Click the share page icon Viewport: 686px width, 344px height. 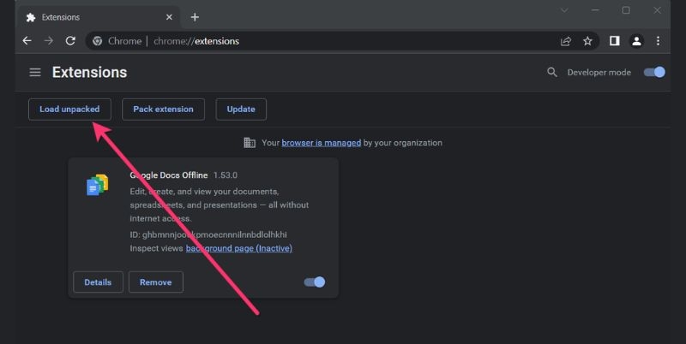(x=566, y=40)
